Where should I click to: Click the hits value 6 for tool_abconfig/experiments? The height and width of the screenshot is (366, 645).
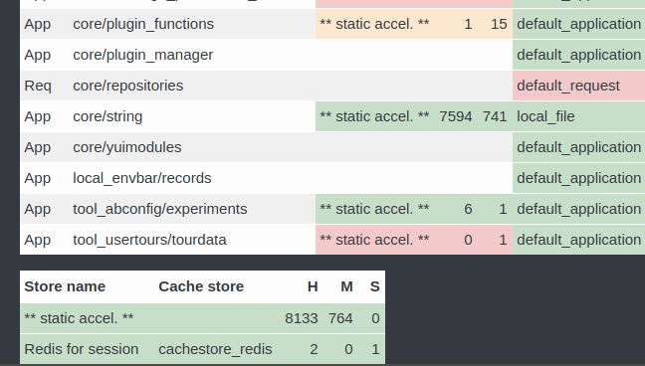(x=468, y=209)
